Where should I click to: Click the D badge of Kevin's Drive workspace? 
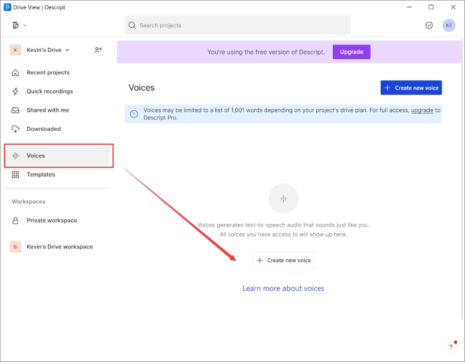pos(15,246)
